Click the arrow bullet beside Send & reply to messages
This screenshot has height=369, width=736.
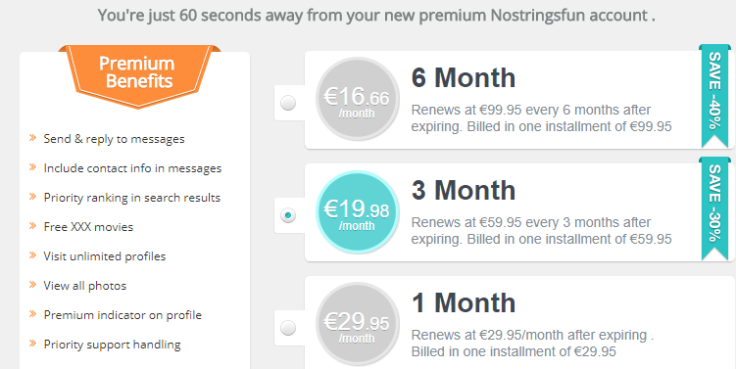[32, 138]
